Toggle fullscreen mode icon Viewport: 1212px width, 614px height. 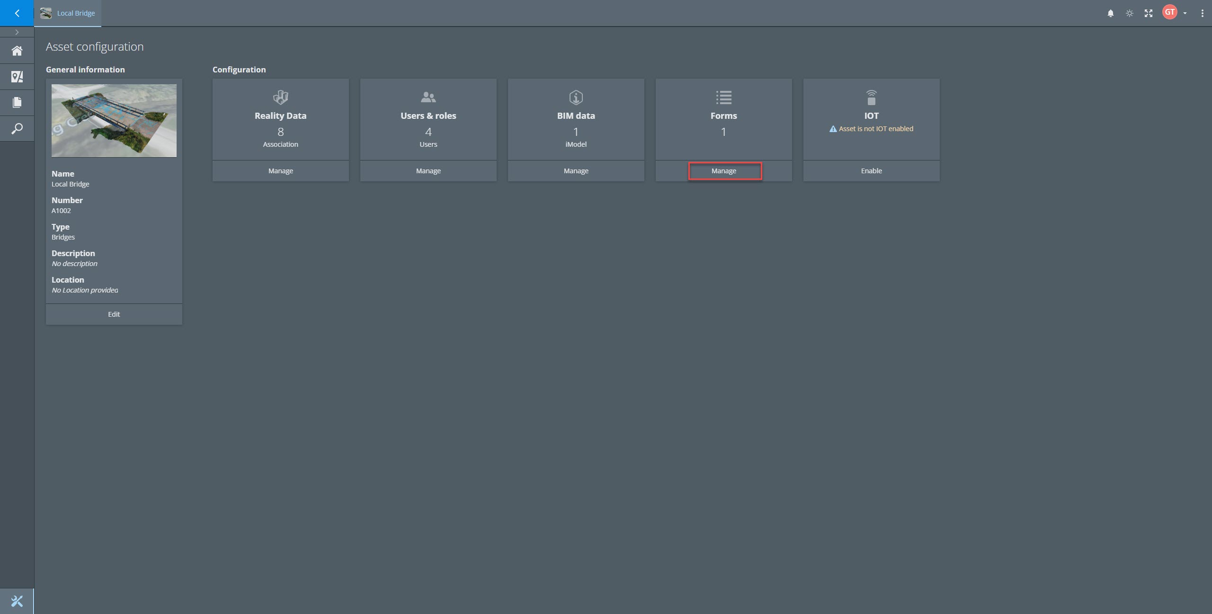[1148, 13]
